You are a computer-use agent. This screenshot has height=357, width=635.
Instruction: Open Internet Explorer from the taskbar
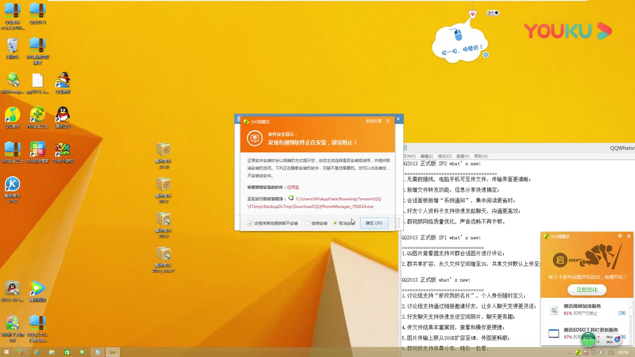[x=37, y=352]
